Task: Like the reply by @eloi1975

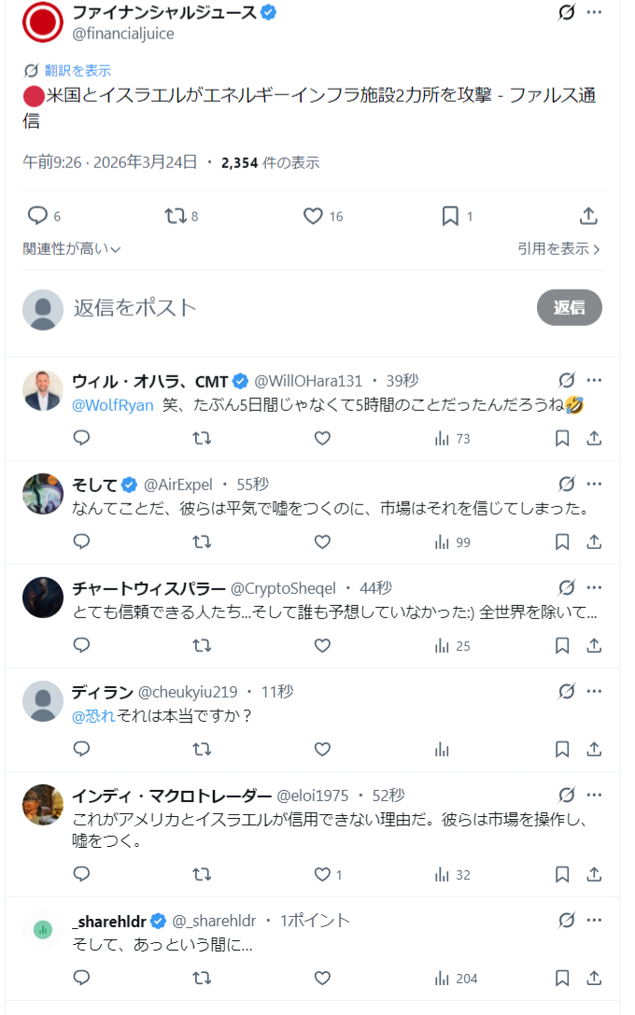Action: (322, 874)
